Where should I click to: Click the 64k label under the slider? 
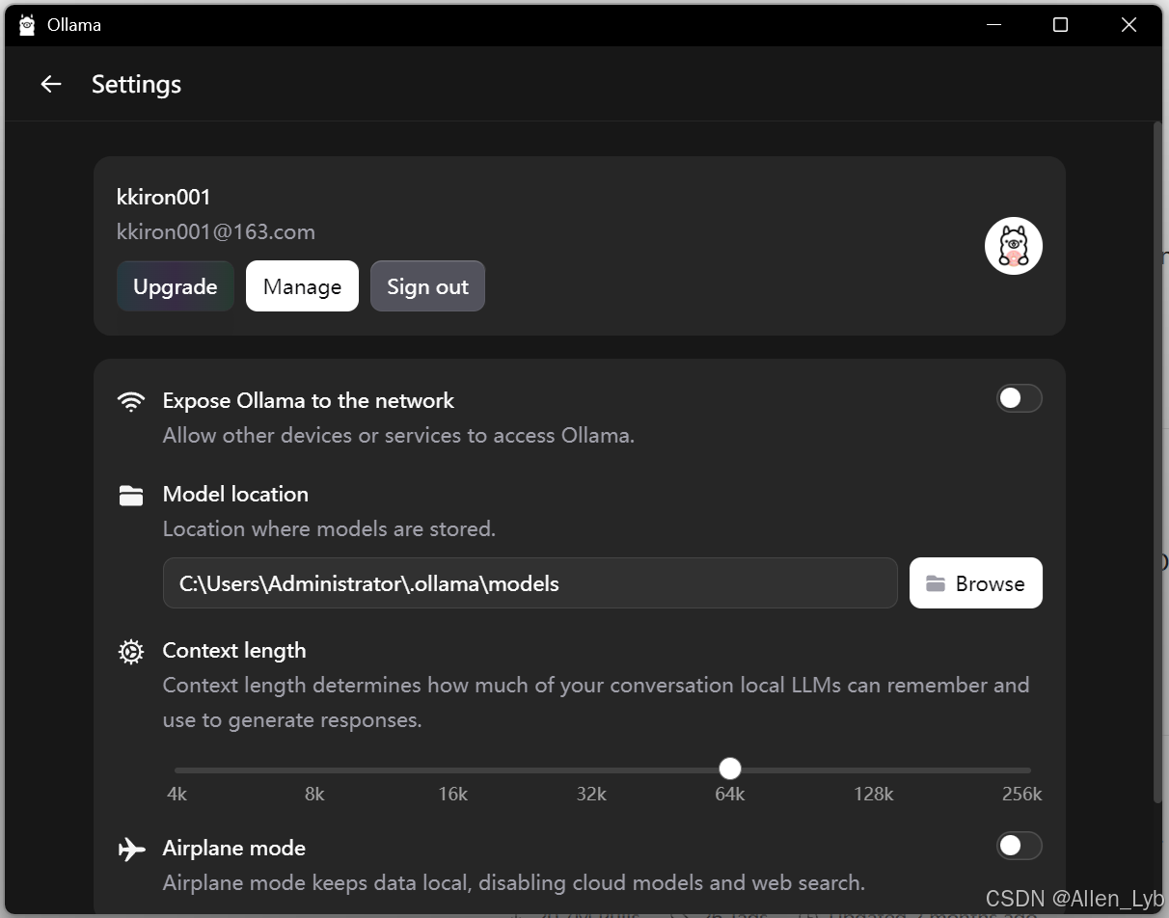730,795
